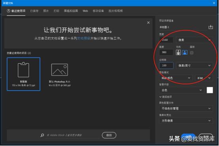This screenshot has height=146, width=219.
Task: Open the 8 bit depth dropdown
Action: tap(204, 78)
